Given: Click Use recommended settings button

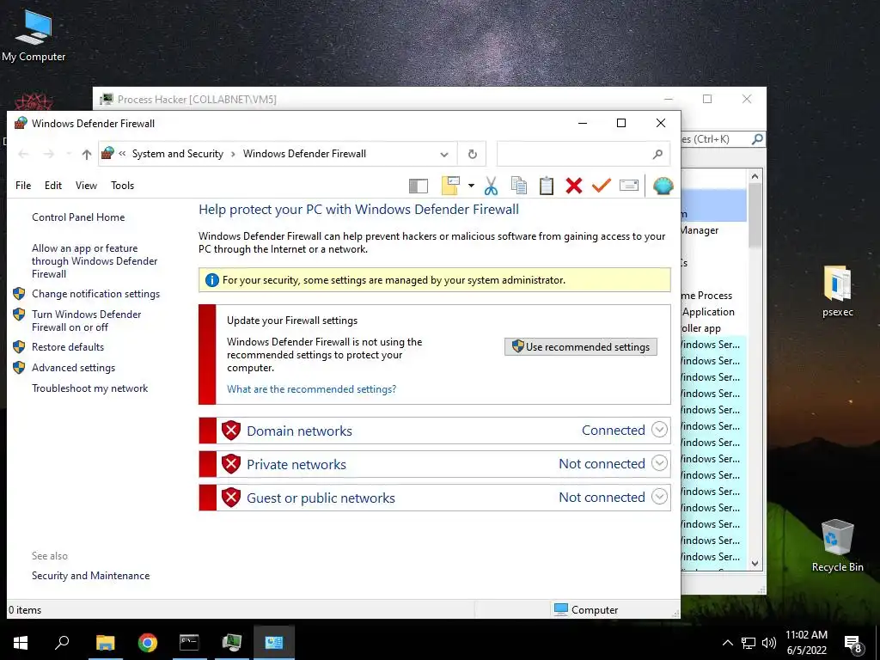Looking at the screenshot, I should (x=580, y=347).
